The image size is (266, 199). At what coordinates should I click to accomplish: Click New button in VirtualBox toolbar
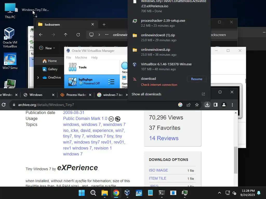(x=124, y=67)
